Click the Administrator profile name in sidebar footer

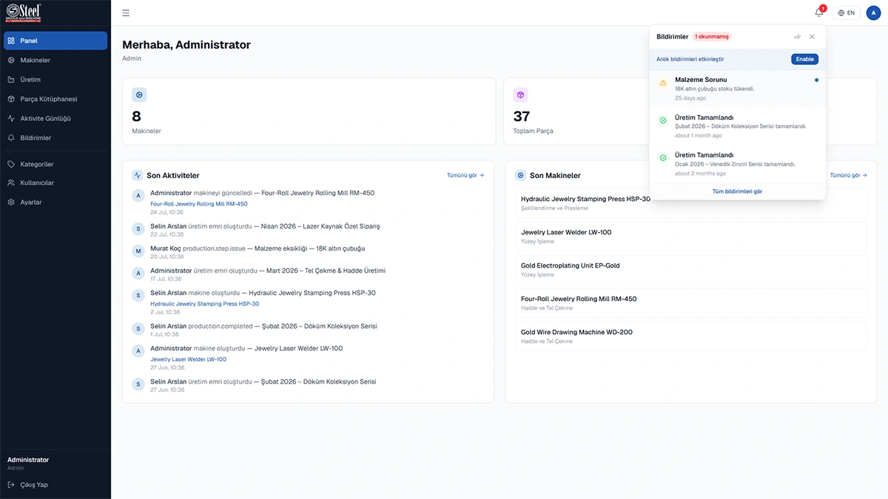point(28,460)
